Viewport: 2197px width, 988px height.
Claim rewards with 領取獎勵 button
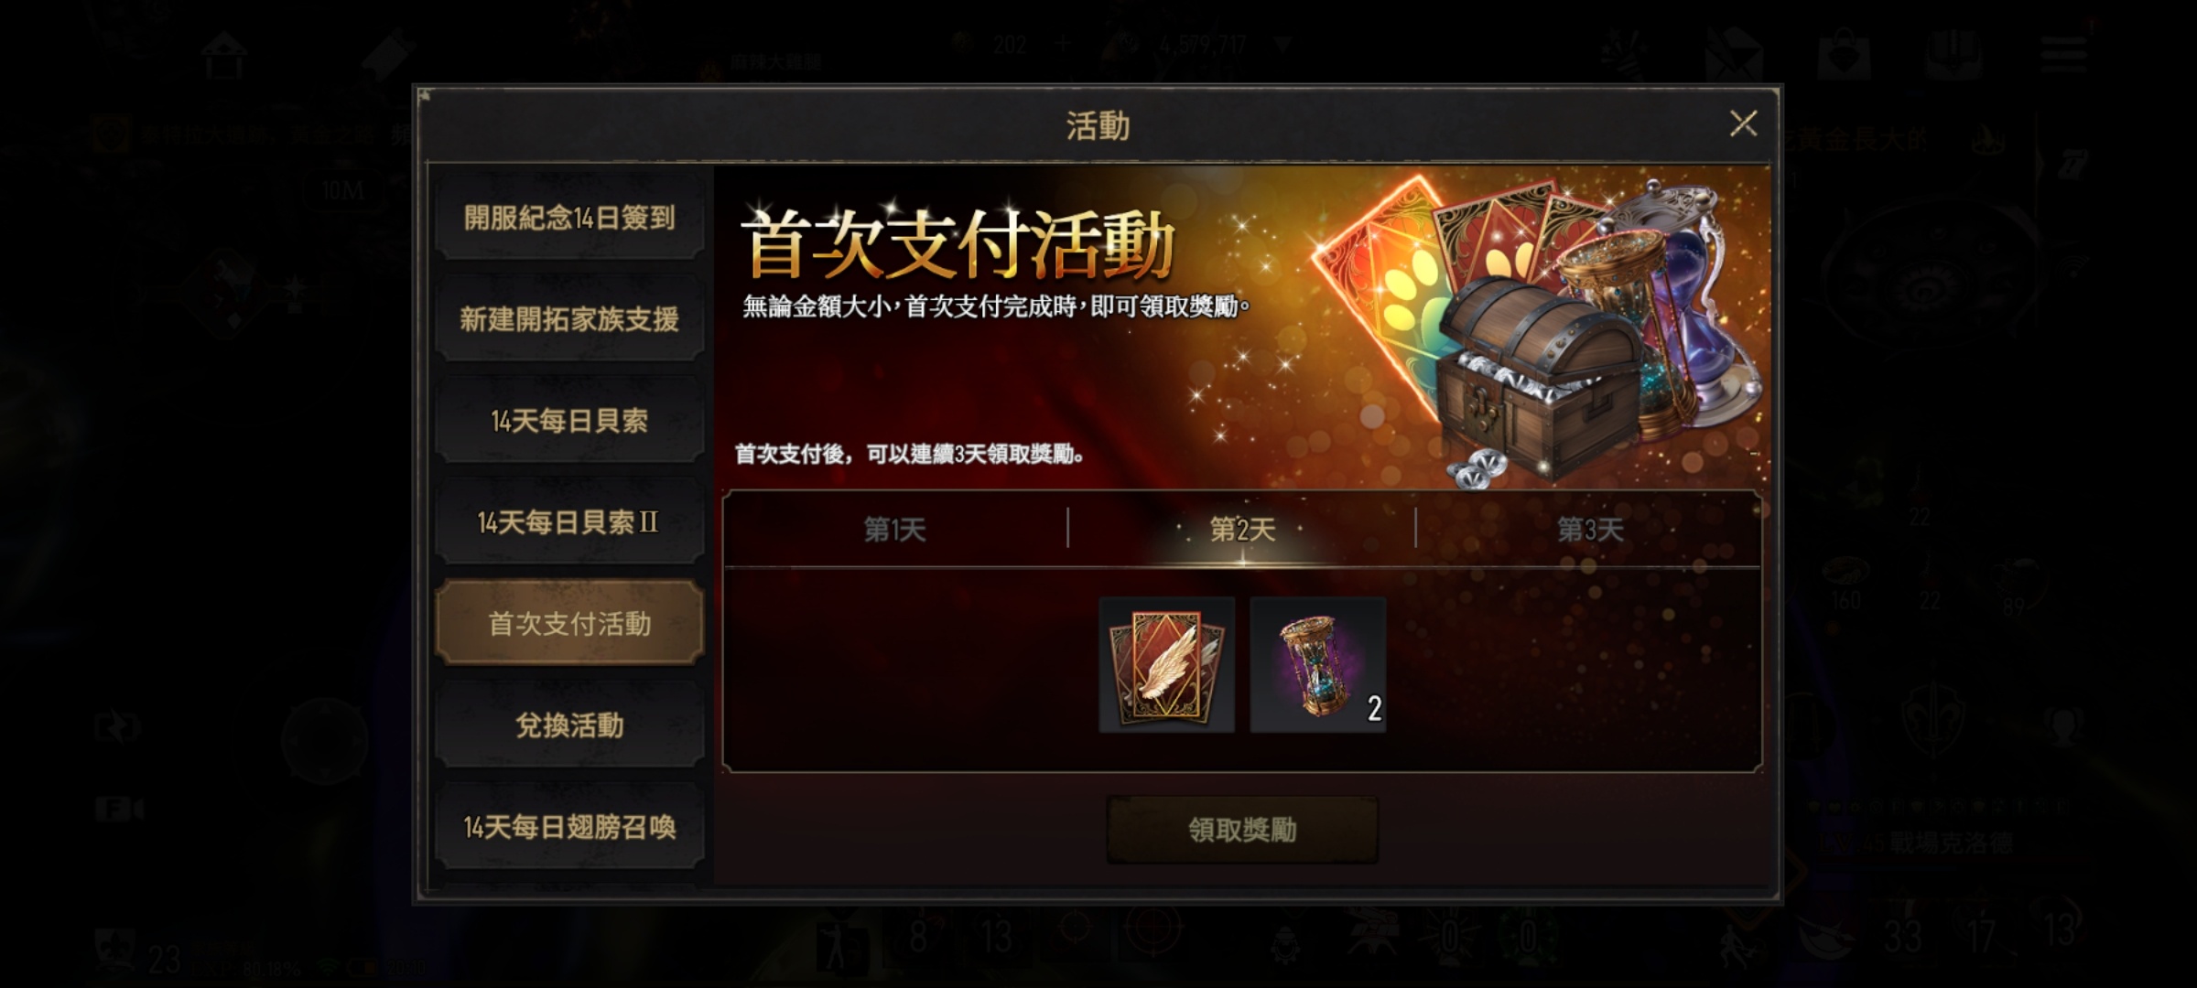pyautogui.click(x=1242, y=830)
